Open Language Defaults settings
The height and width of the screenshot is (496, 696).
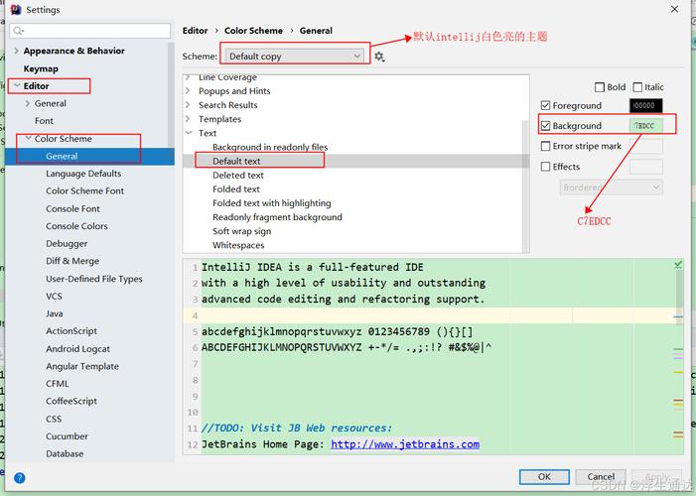click(83, 174)
